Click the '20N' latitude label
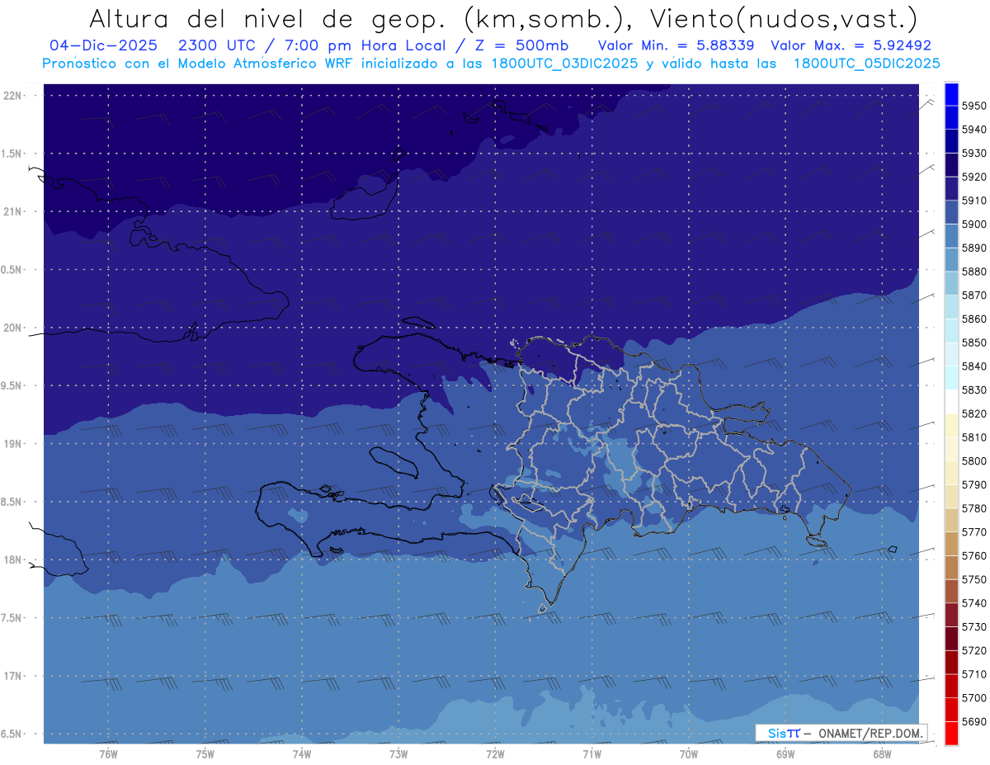990x765 pixels. point(13,328)
